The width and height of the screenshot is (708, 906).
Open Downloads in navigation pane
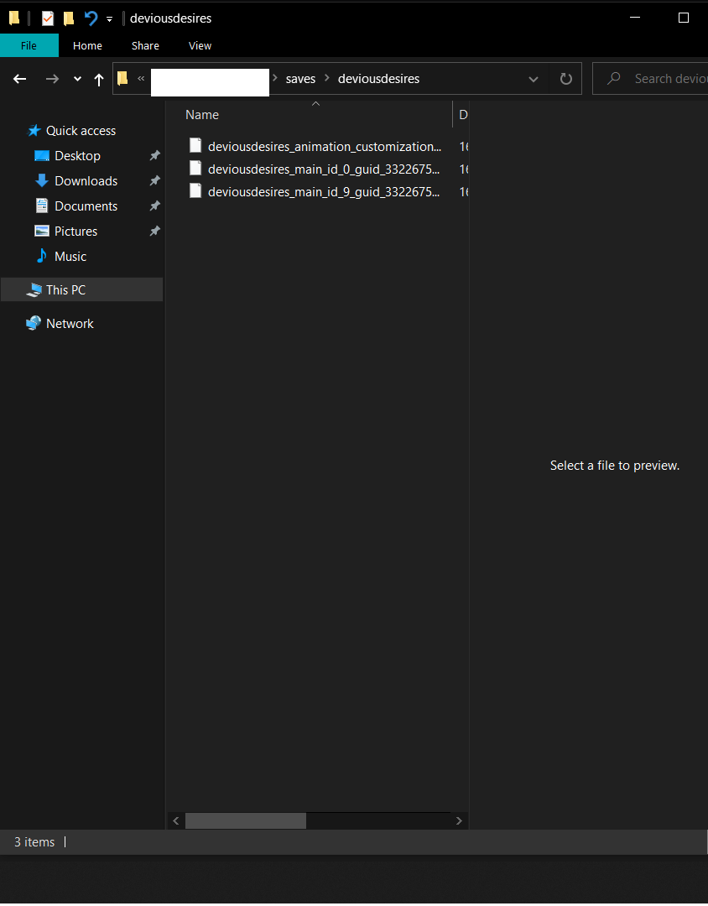tap(86, 181)
